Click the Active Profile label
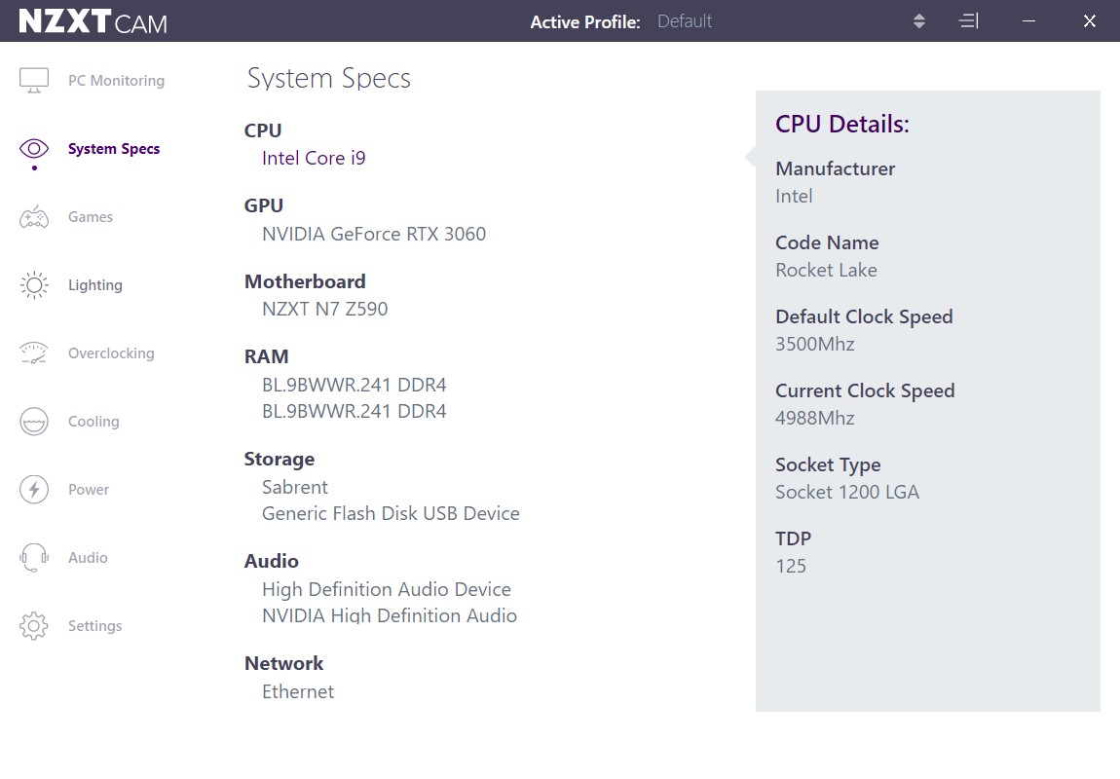The image size is (1120, 779). pos(585,22)
